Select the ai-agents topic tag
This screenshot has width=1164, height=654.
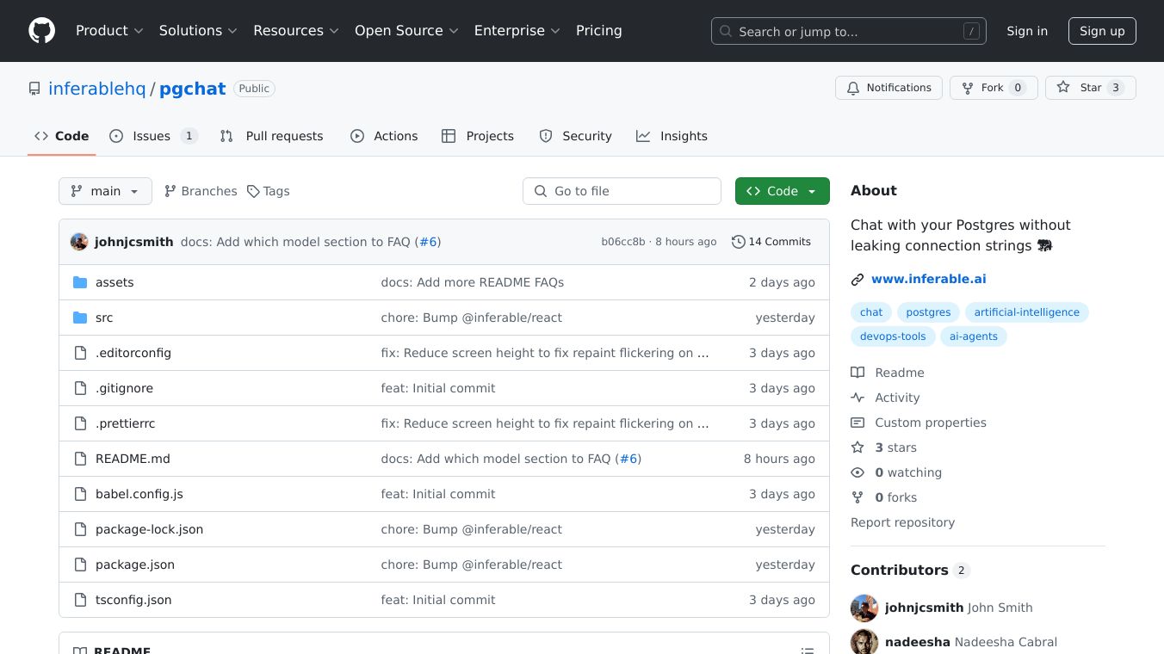click(973, 336)
